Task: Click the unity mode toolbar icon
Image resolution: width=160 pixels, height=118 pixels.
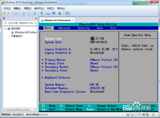Action: (60, 13)
